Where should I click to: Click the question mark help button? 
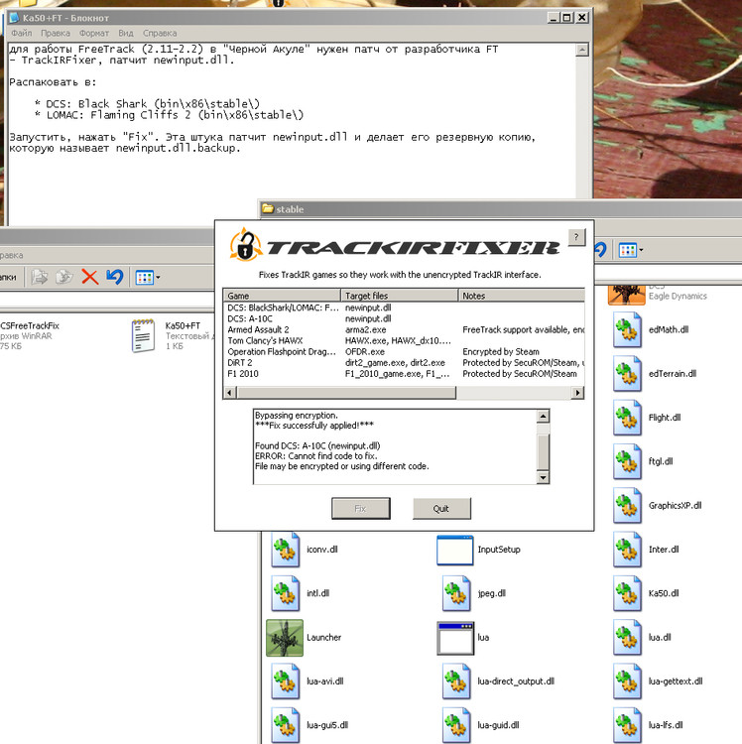[x=576, y=237]
